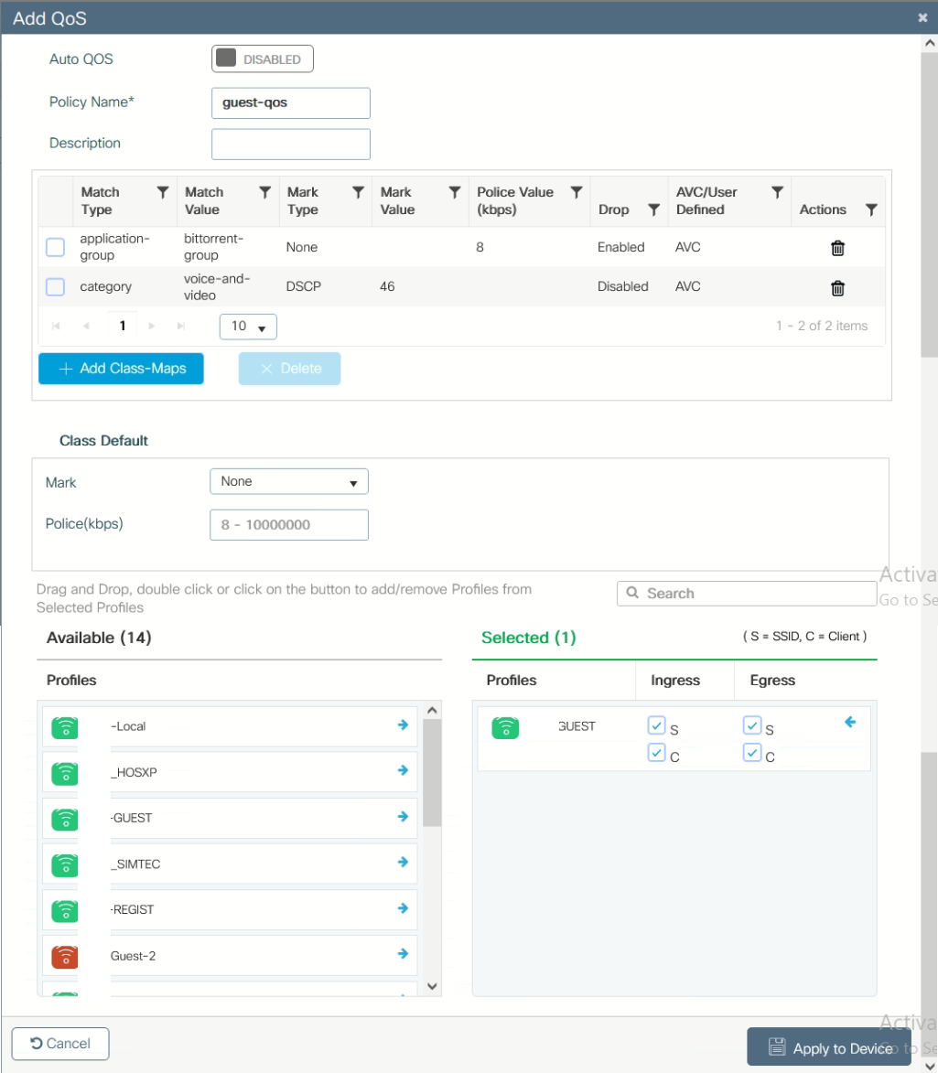Screen dimensions: 938x1073
Task: Open items-per-page dropdown showing 10
Action: [x=248, y=327]
